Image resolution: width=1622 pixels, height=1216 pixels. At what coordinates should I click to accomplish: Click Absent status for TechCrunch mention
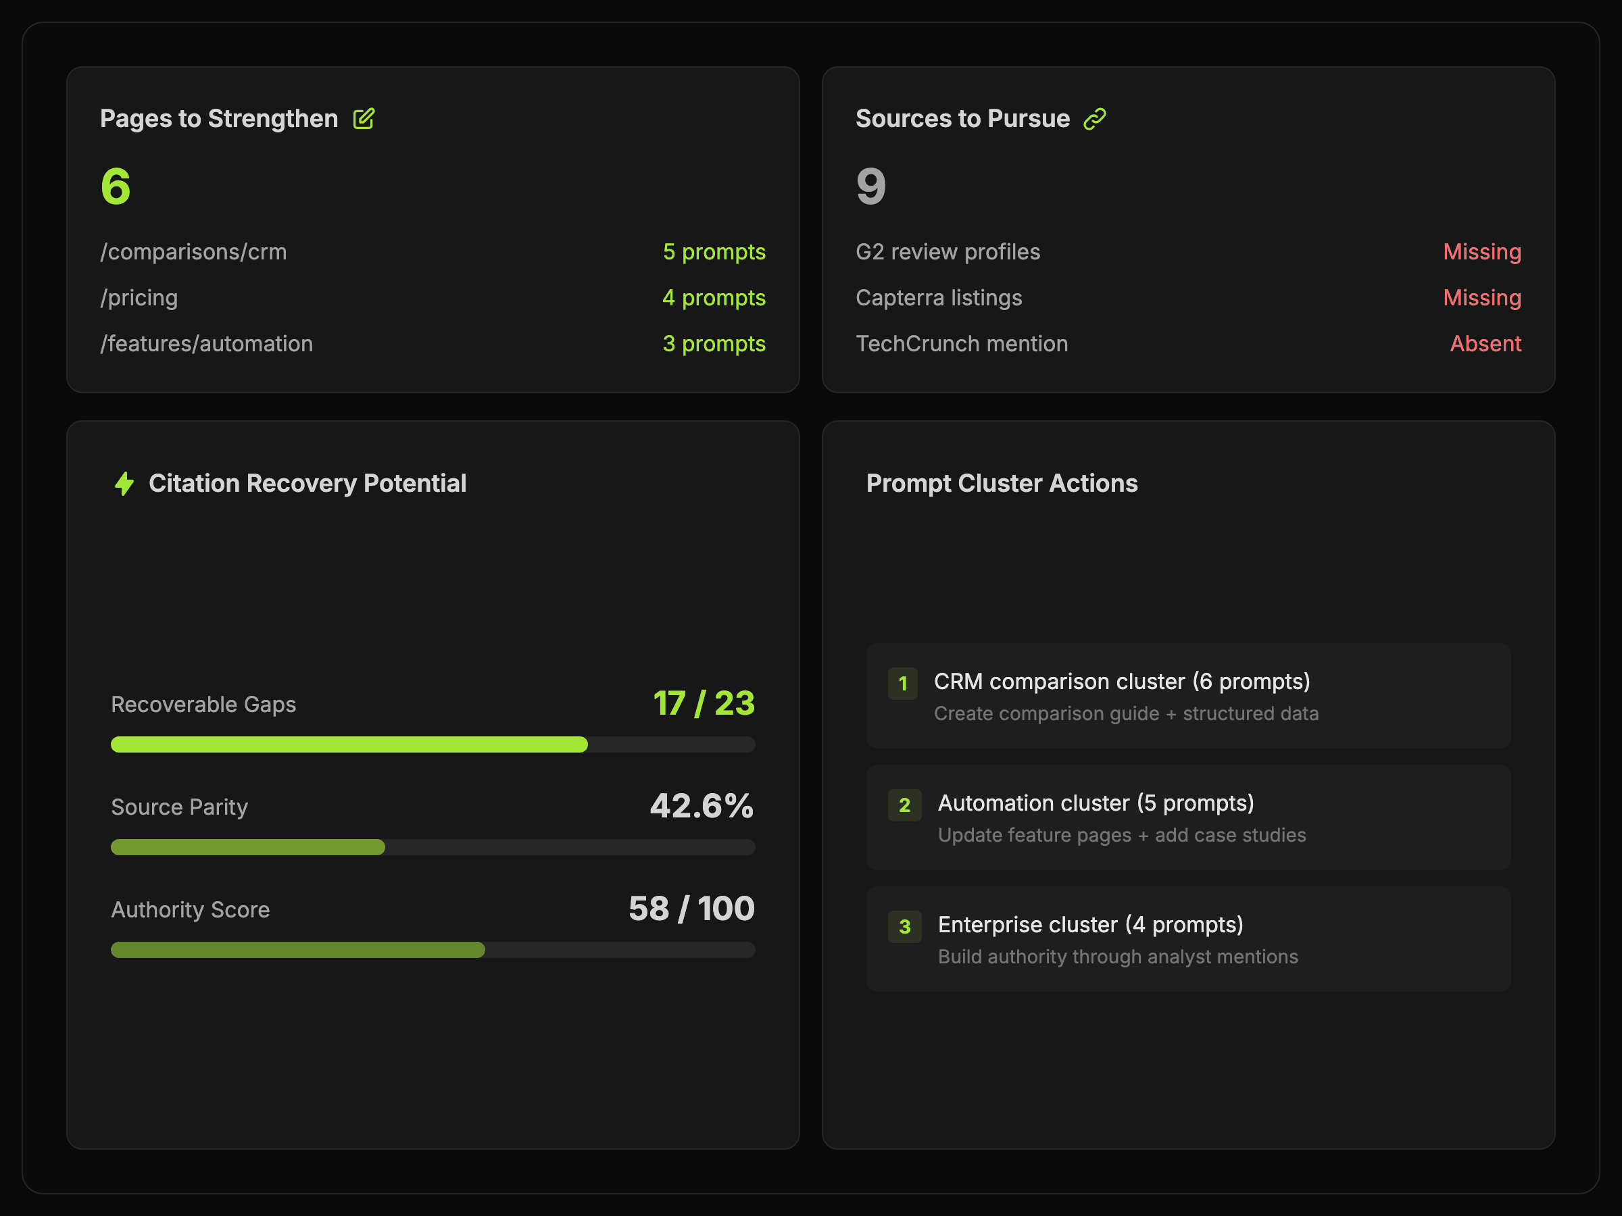[x=1485, y=344]
